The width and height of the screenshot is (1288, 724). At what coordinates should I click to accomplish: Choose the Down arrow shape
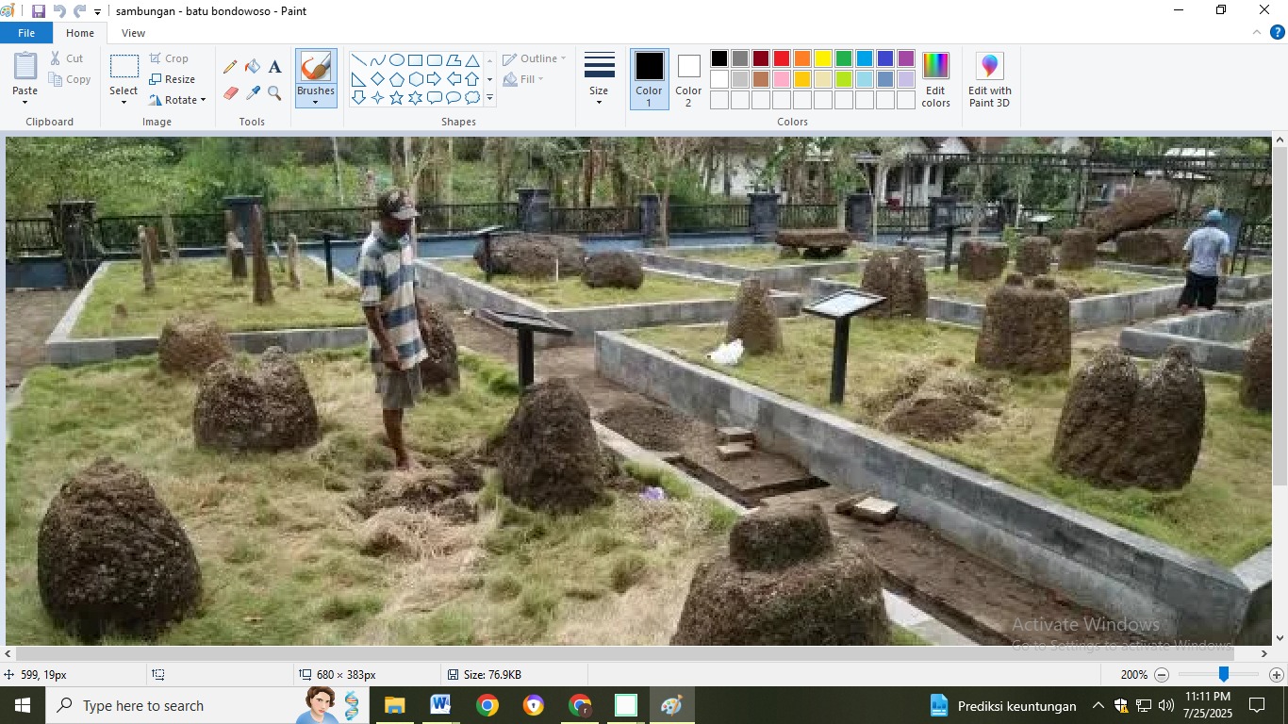coord(359,97)
